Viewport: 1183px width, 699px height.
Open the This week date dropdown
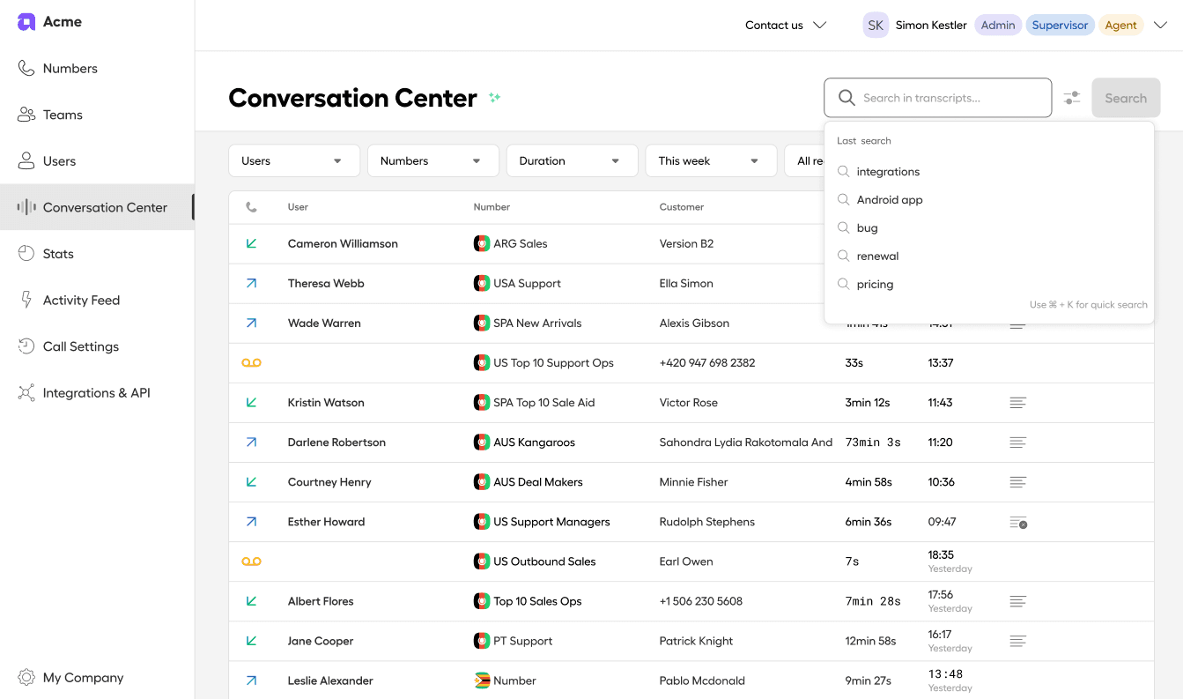[711, 160]
